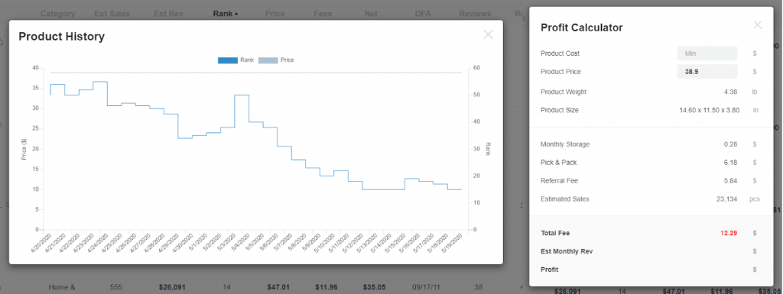Screen dimensions: 783x294
Task: Click the Product Cost input field
Action: [707, 53]
